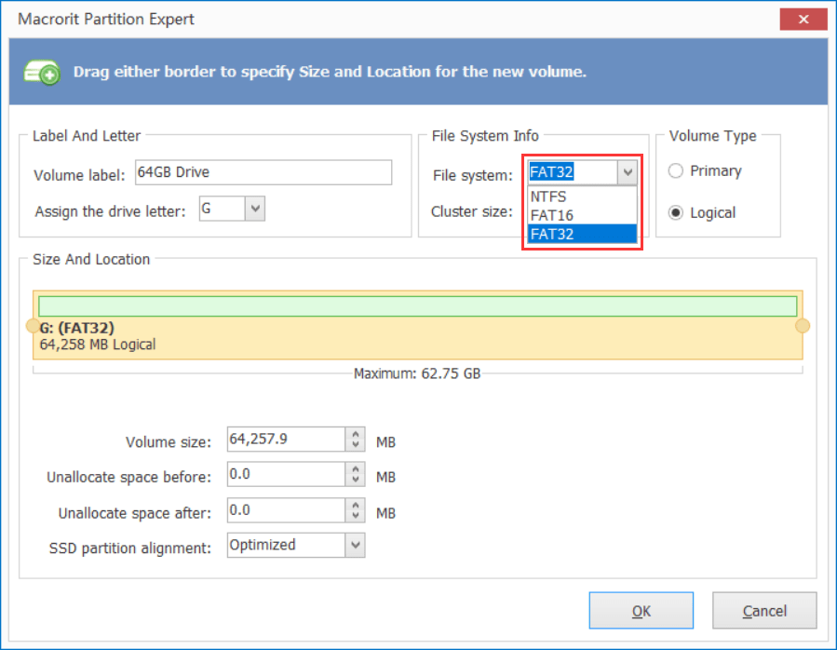This screenshot has height=650, width=837.
Task: Click the left partition resize handle
Action: tap(34, 325)
